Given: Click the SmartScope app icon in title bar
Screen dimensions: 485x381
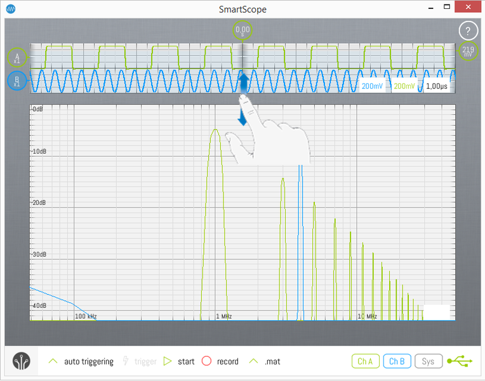Looking at the screenshot, I should pos(10,9).
